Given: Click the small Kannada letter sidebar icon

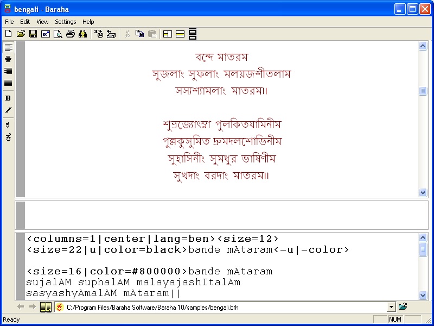Looking at the screenshot, I should [8, 125].
